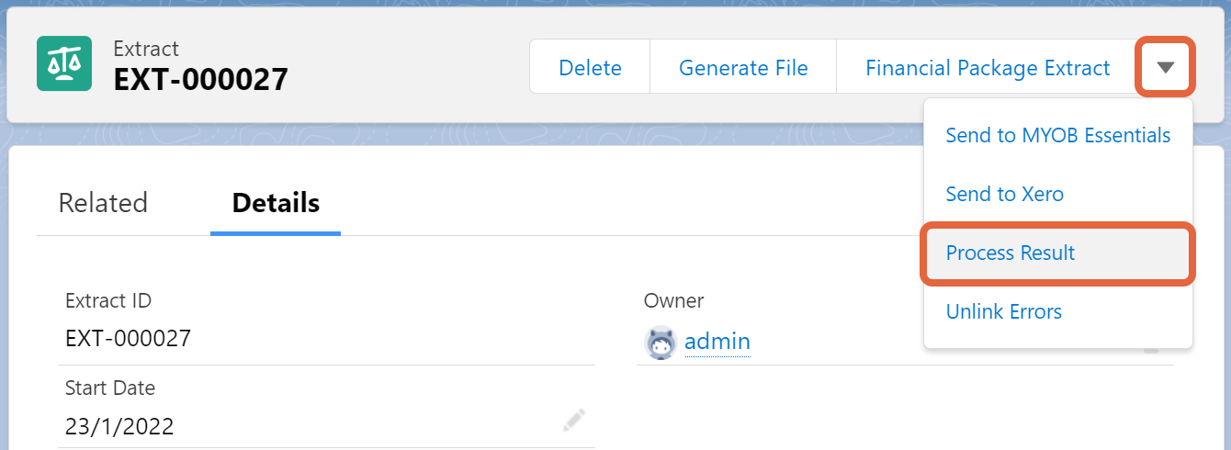Image resolution: width=1231 pixels, height=450 pixels.
Task: Edit Start Date using the pencil icon
Action: point(574,422)
